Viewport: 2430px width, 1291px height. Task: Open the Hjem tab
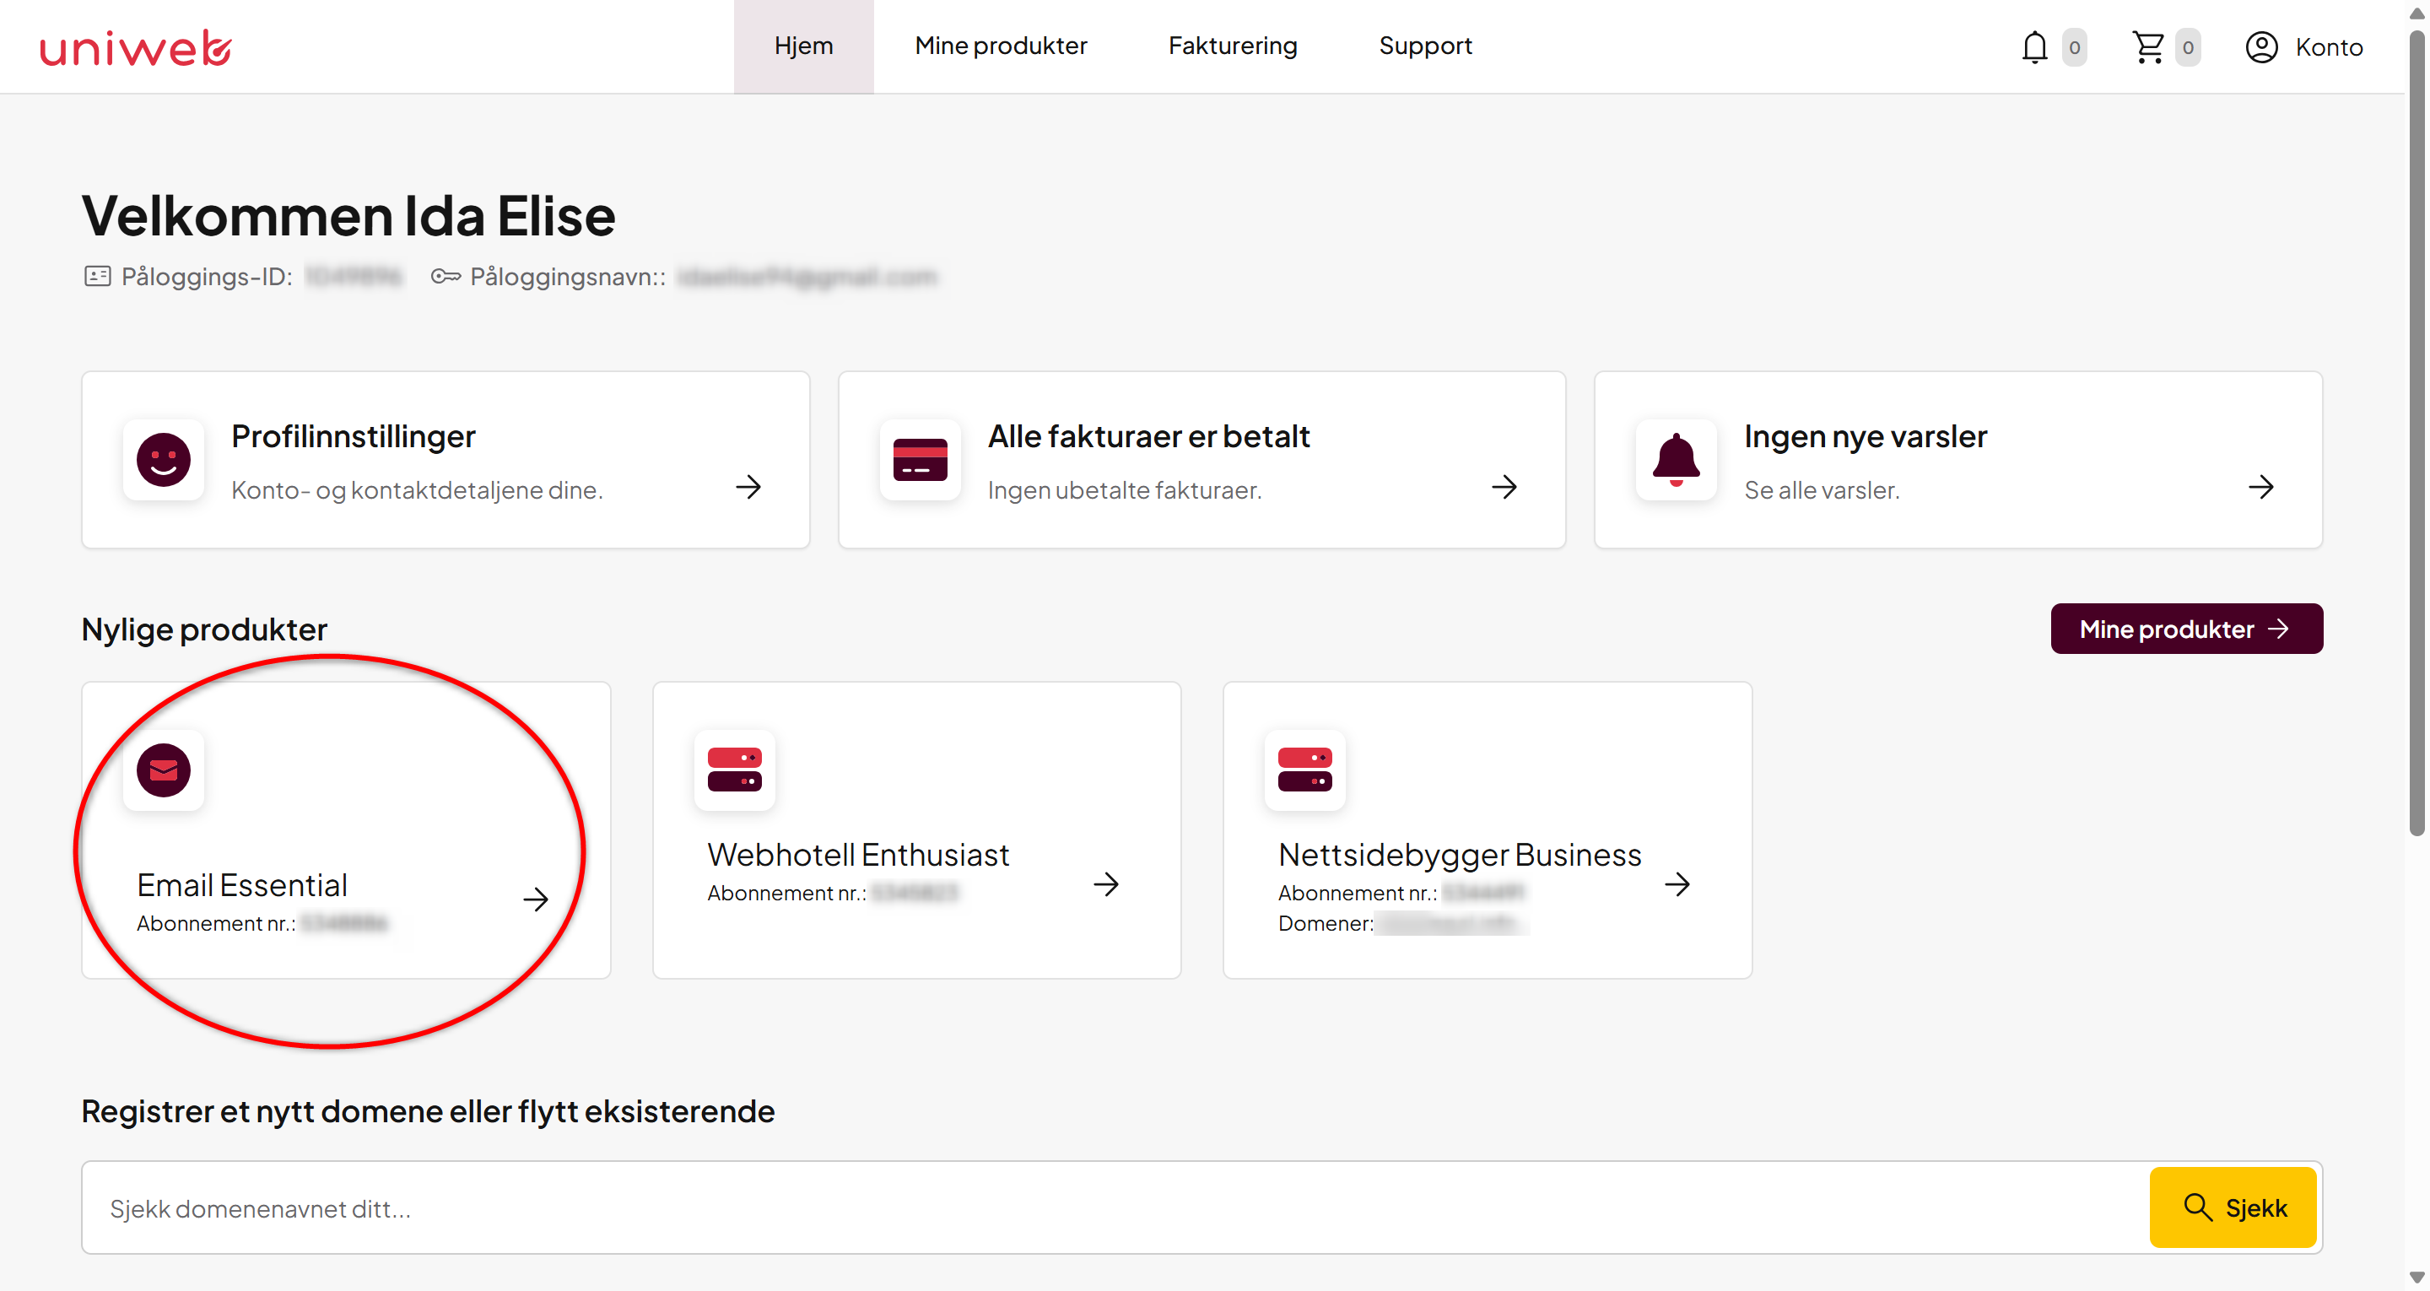click(x=802, y=46)
